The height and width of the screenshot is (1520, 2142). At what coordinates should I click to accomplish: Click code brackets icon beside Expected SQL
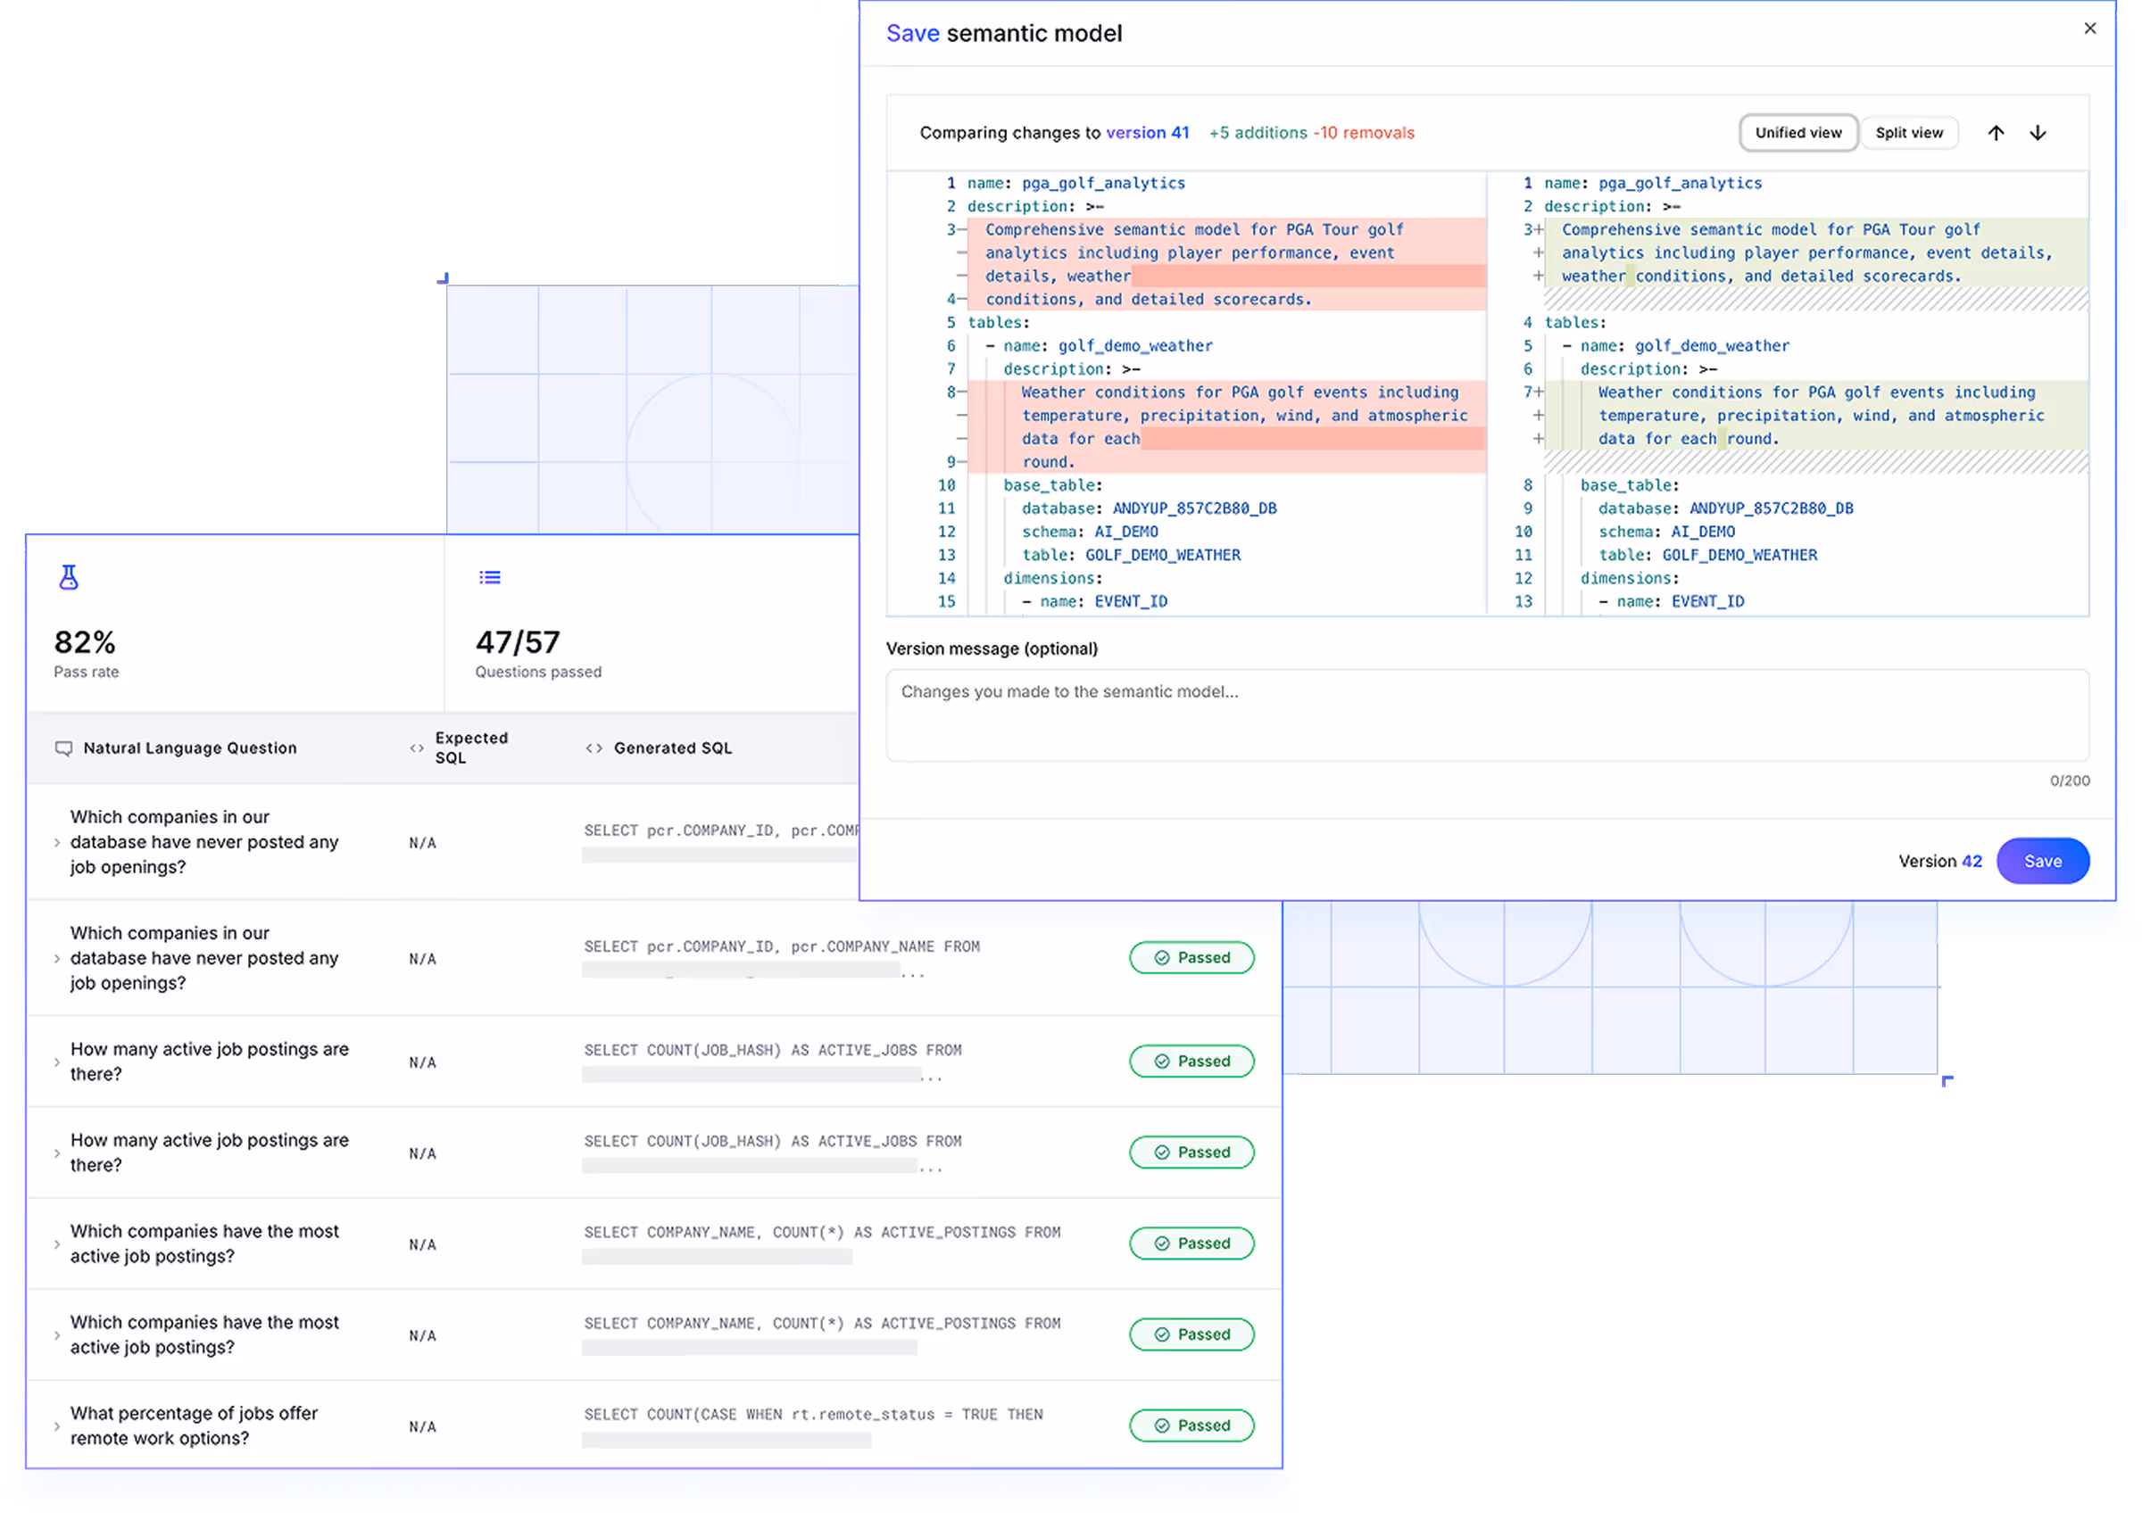pyautogui.click(x=417, y=748)
